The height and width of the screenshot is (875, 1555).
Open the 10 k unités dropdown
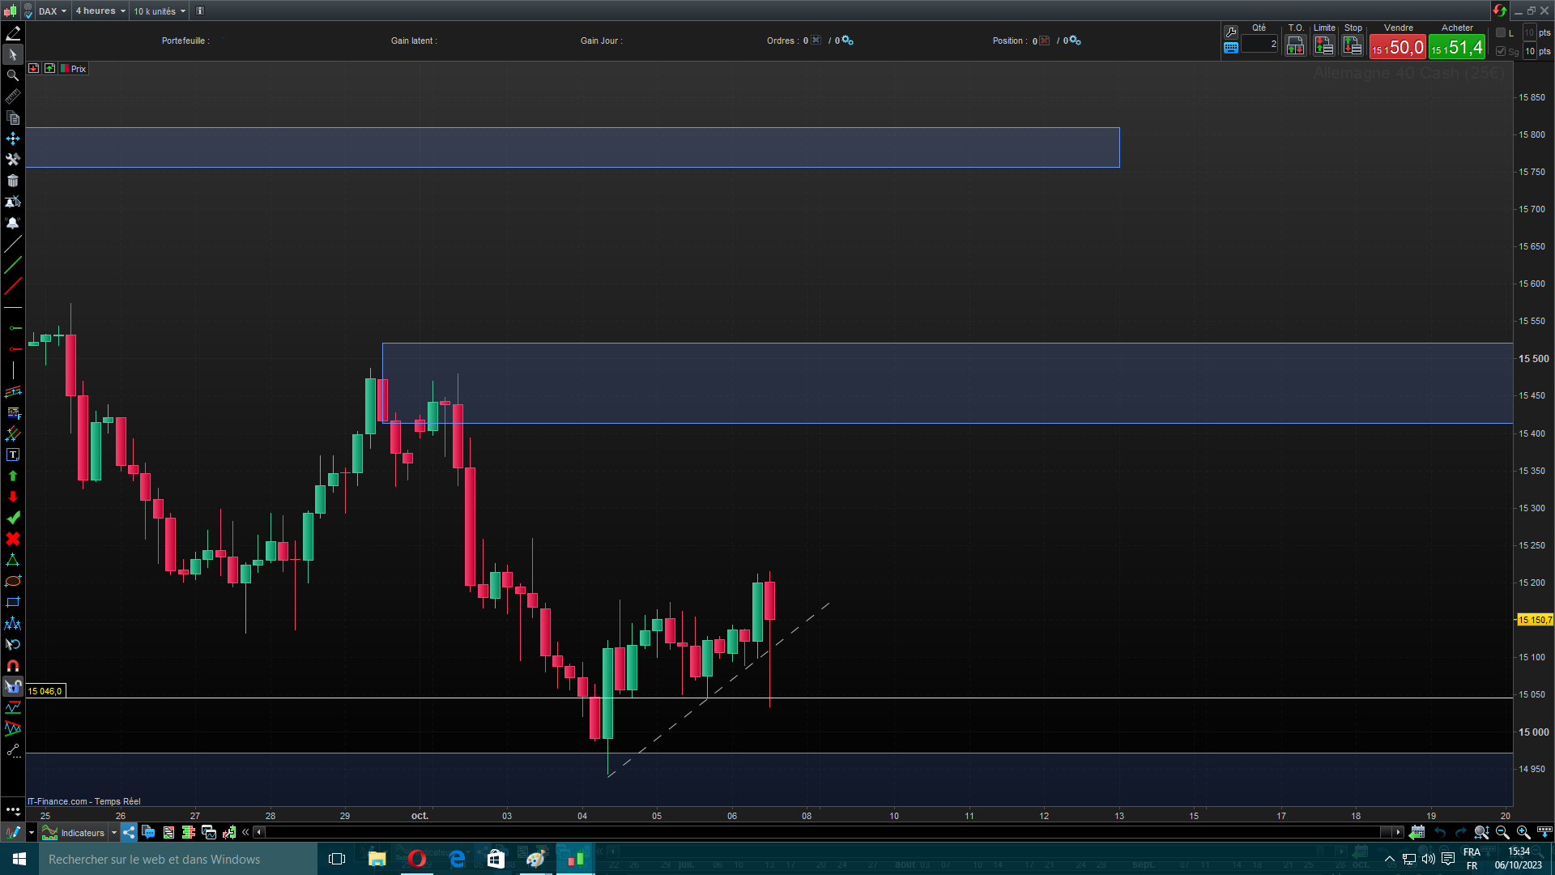click(x=160, y=11)
